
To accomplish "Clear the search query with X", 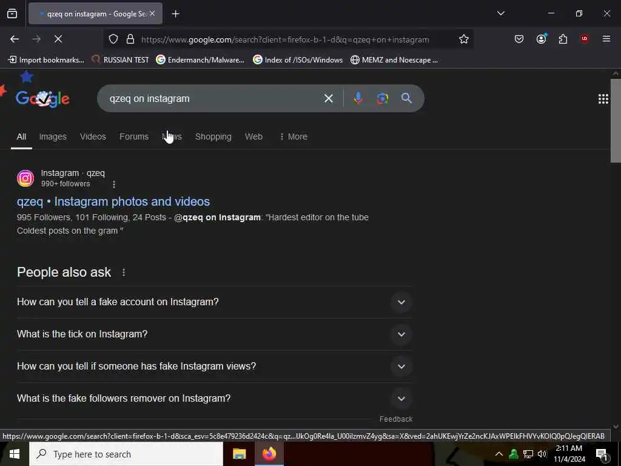I will point(328,98).
